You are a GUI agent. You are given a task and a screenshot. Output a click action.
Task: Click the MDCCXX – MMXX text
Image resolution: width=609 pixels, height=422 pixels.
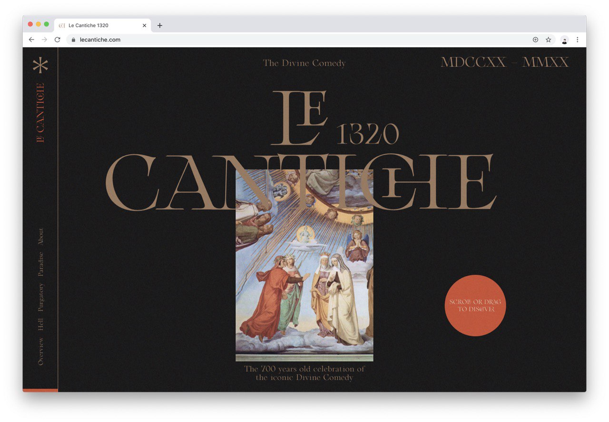(x=505, y=62)
